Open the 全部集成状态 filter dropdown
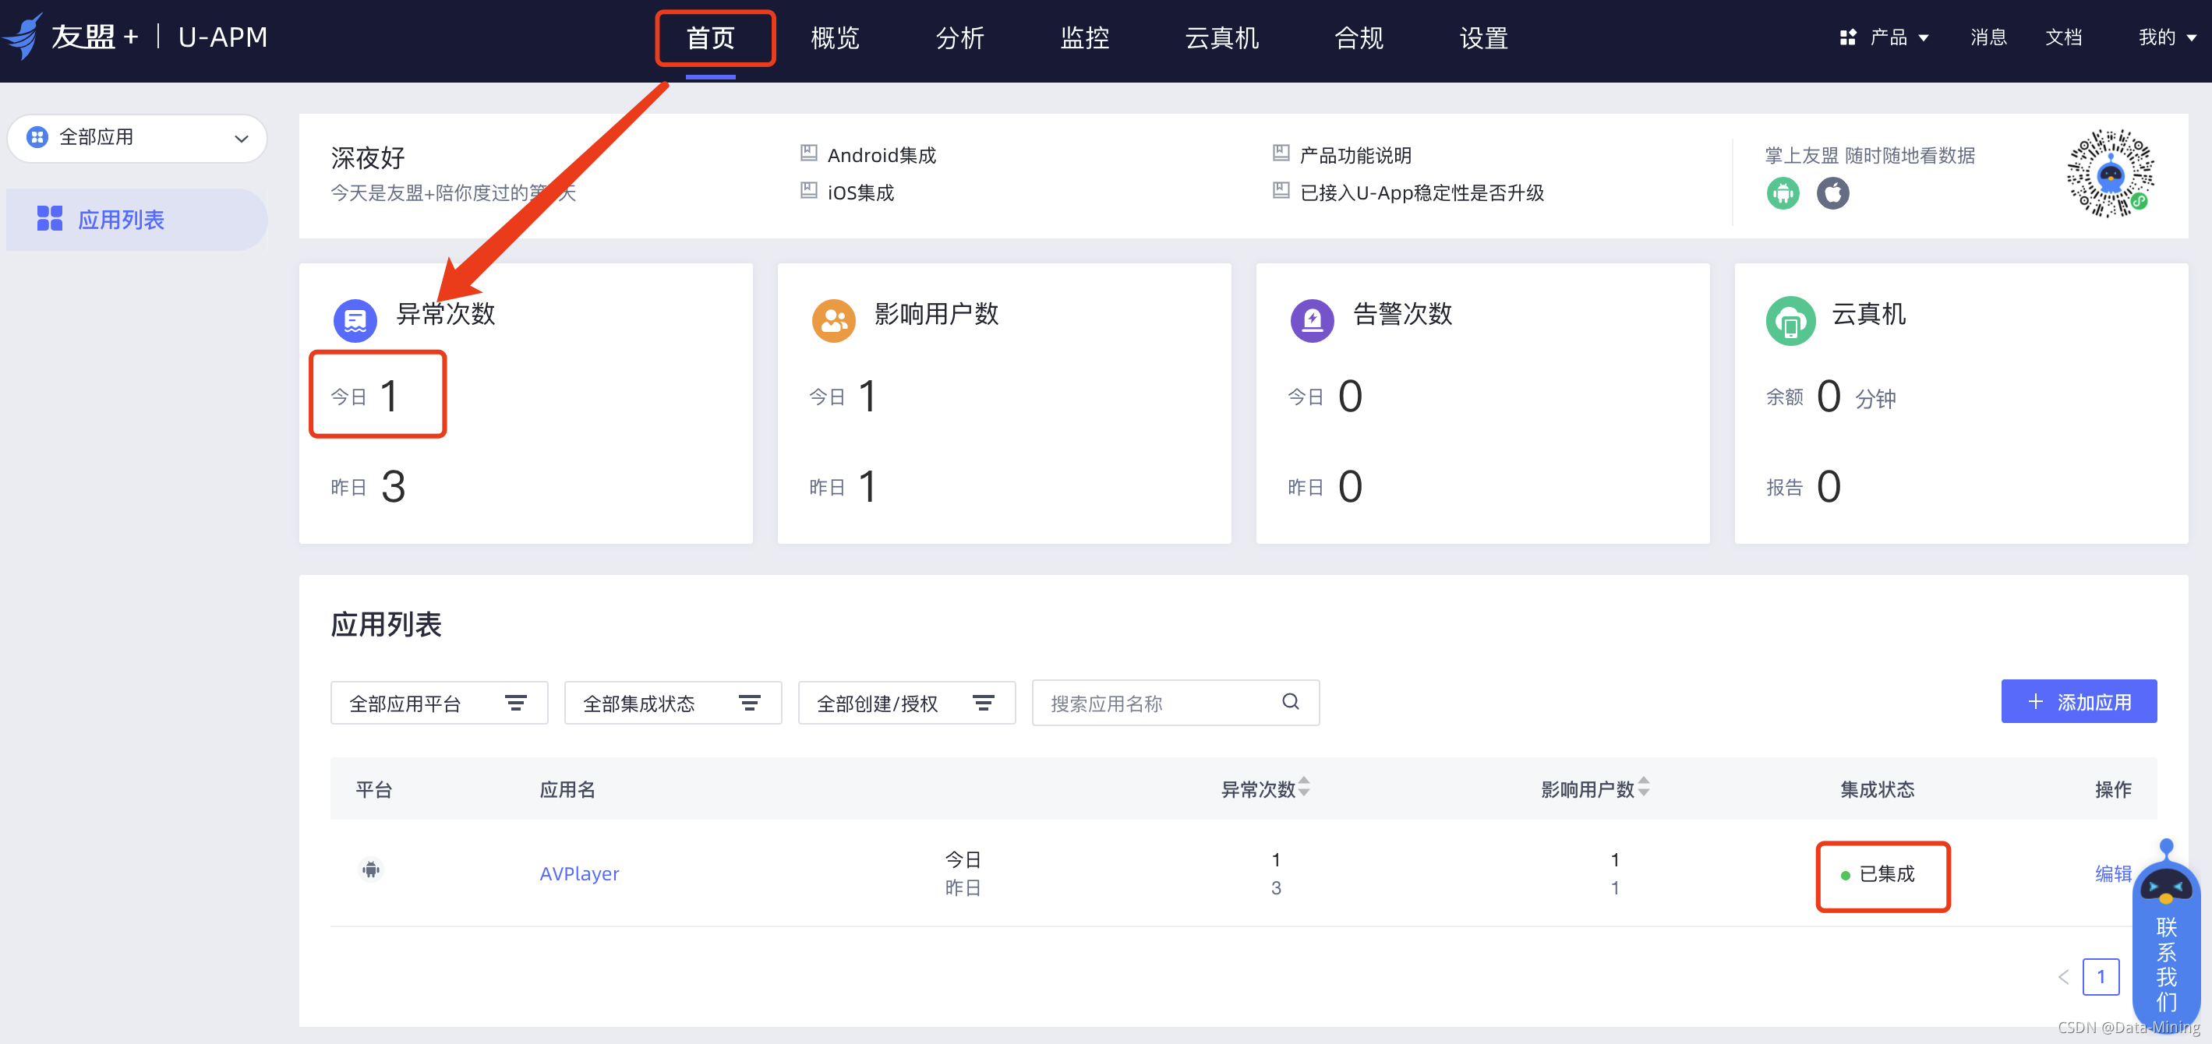2212x1044 pixels. (673, 704)
